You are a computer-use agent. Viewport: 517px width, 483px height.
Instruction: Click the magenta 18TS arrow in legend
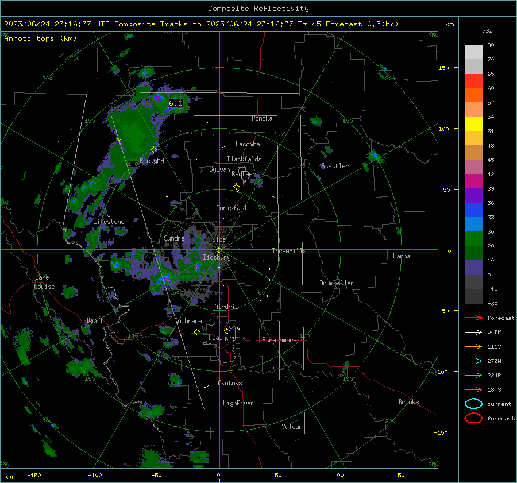point(473,390)
